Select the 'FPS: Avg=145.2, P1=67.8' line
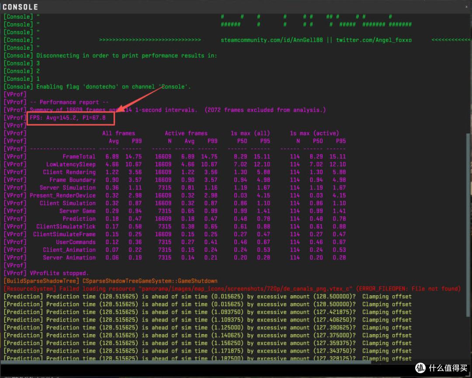This screenshot has width=472, height=378. coord(68,118)
